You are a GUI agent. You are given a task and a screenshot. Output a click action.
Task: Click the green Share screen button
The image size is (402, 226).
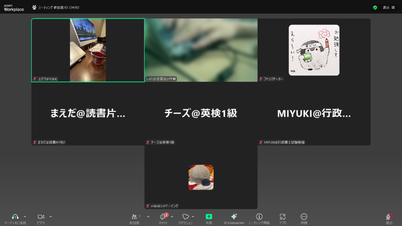tap(209, 217)
